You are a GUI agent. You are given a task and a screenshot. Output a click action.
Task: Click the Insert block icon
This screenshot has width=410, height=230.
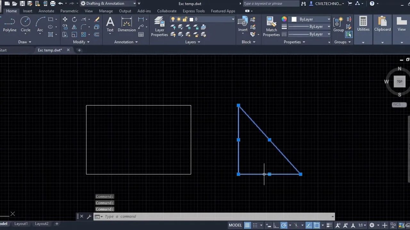pyautogui.click(x=243, y=25)
